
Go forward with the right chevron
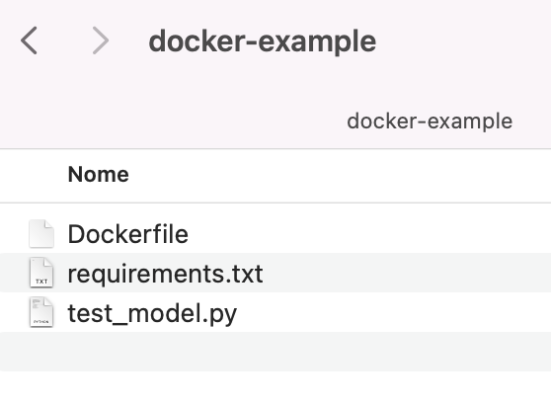click(100, 40)
